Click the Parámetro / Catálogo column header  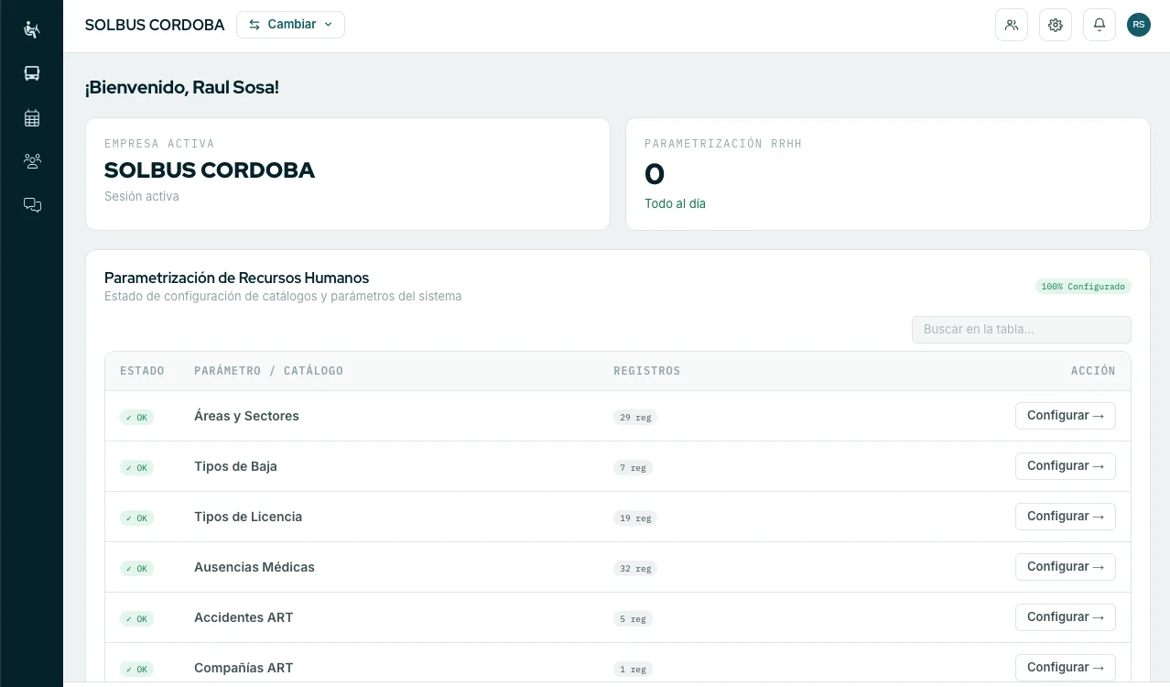click(x=268, y=371)
